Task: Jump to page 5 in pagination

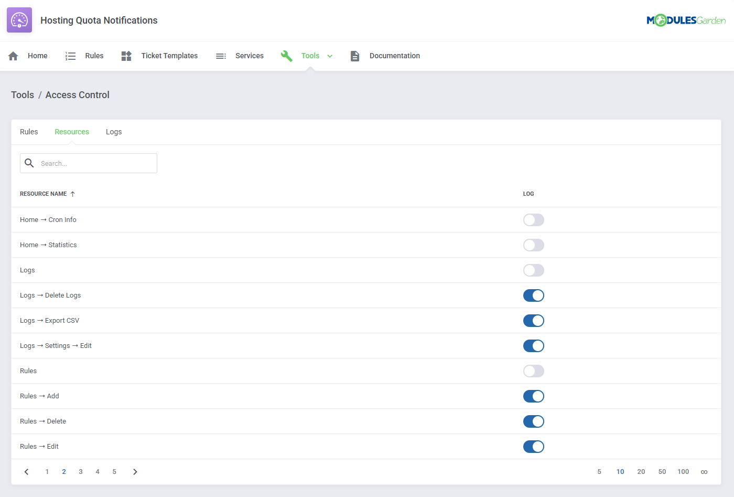Action: coord(114,471)
